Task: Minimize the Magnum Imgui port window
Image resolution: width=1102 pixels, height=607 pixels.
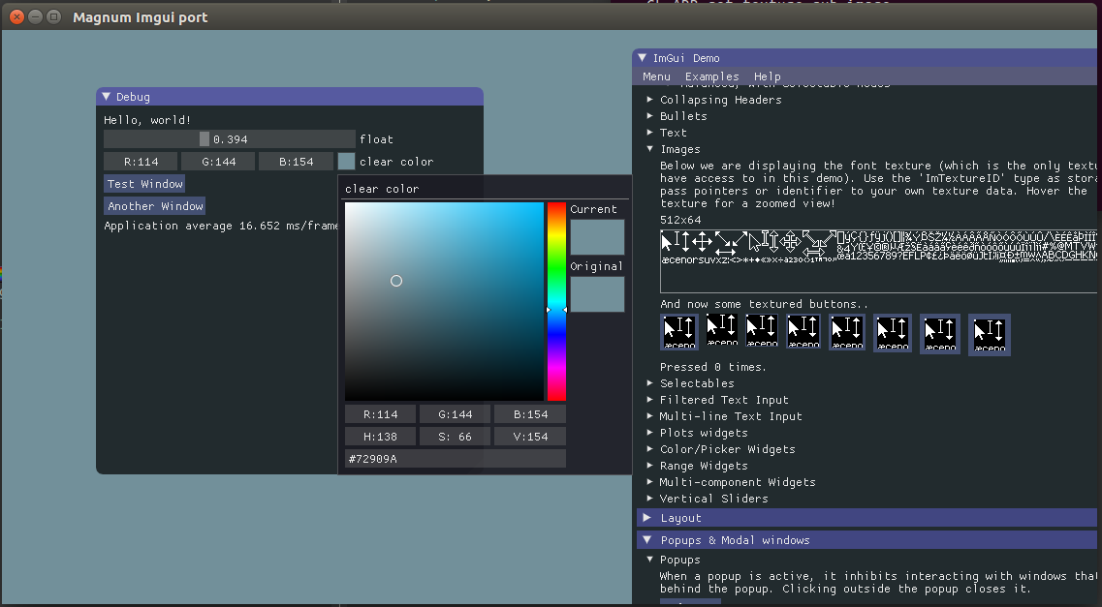Action: point(35,16)
